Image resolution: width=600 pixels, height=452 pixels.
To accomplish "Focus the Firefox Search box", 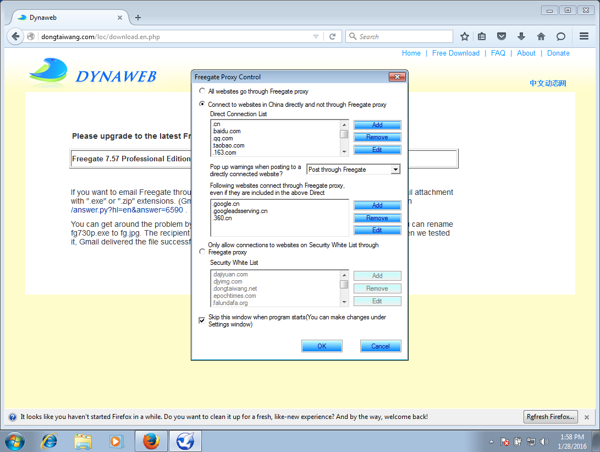I will tap(399, 36).
